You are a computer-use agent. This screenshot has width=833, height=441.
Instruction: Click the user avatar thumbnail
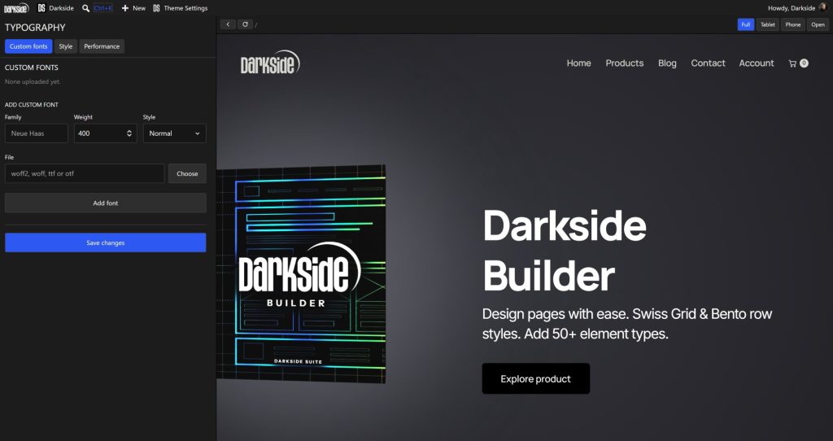pos(823,7)
